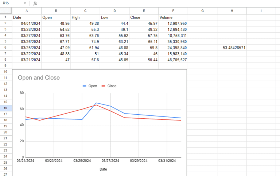Select date cell 03/26/2024
Image resolution: width=280 pixels, height=176 pixels.
coord(27,42)
